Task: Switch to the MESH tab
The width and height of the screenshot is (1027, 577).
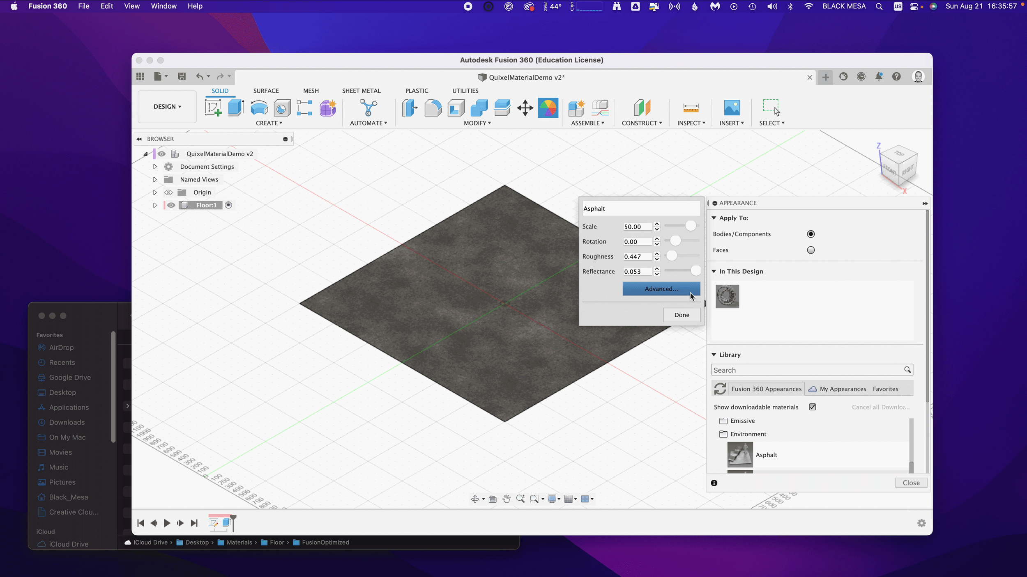Action: pyautogui.click(x=311, y=91)
